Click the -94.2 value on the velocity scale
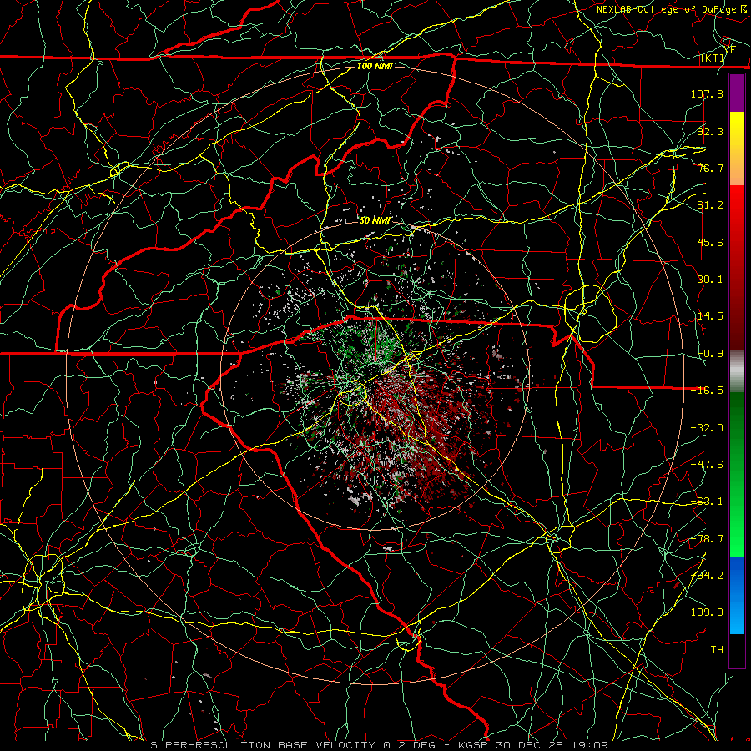 point(707,576)
